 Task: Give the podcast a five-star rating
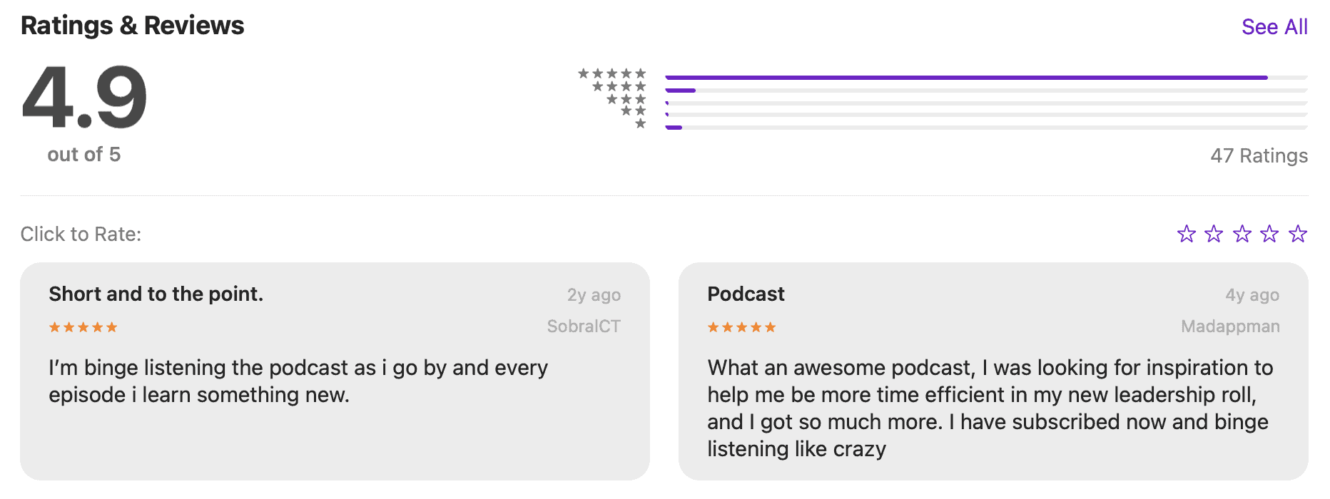pyautogui.click(x=1298, y=234)
